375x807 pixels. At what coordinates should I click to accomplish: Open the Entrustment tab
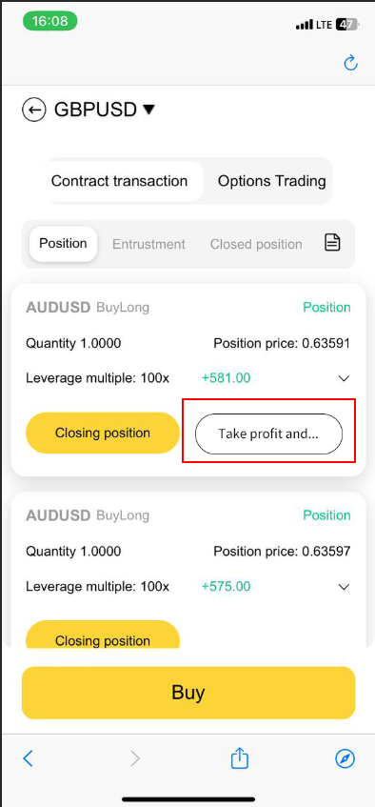click(148, 244)
